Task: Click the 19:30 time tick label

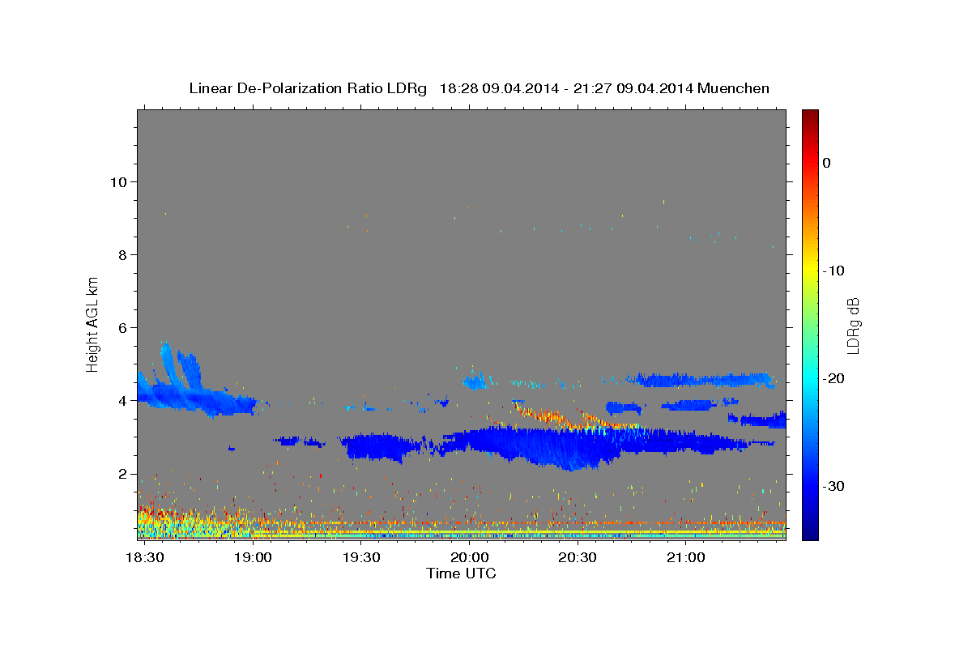Action: [361, 558]
